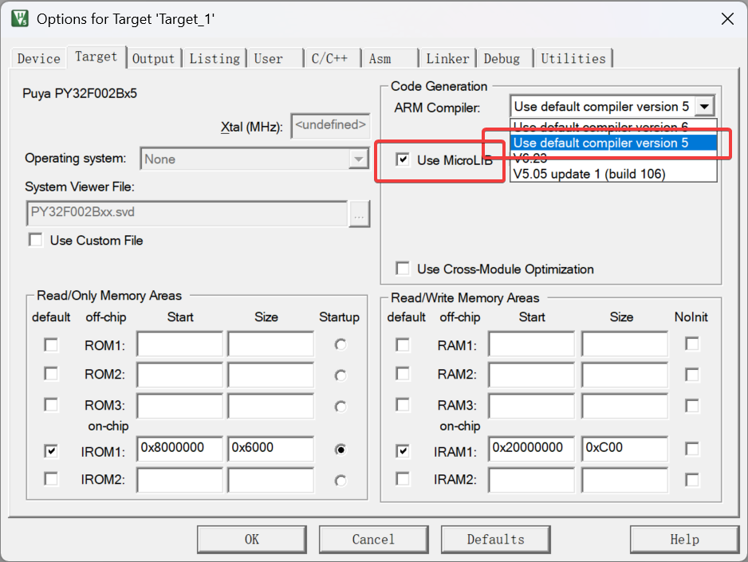Select ROM3 Startup radio button
748x562 pixels.
tap(341, 407)
